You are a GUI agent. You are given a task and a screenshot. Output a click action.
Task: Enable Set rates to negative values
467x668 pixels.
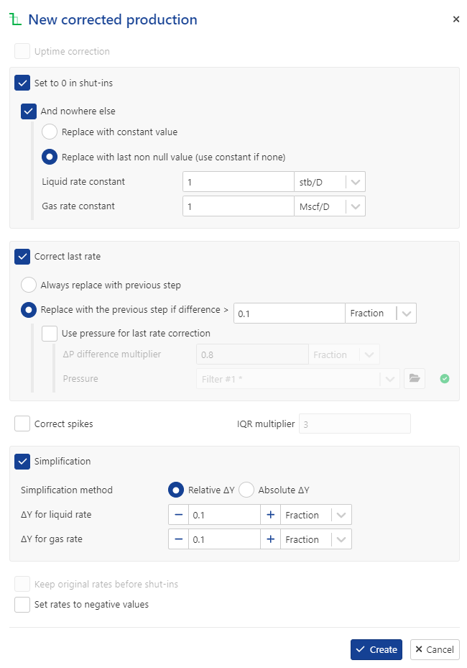[22, 605]
